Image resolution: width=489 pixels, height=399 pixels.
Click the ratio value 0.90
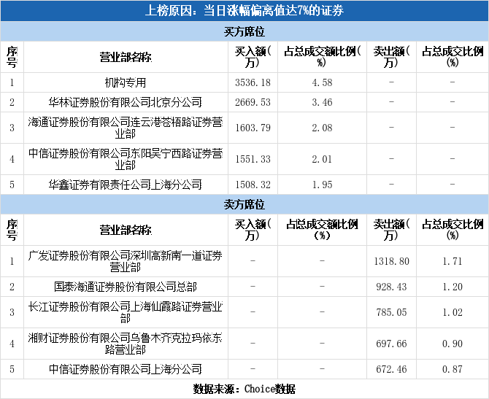pos(453,344)
